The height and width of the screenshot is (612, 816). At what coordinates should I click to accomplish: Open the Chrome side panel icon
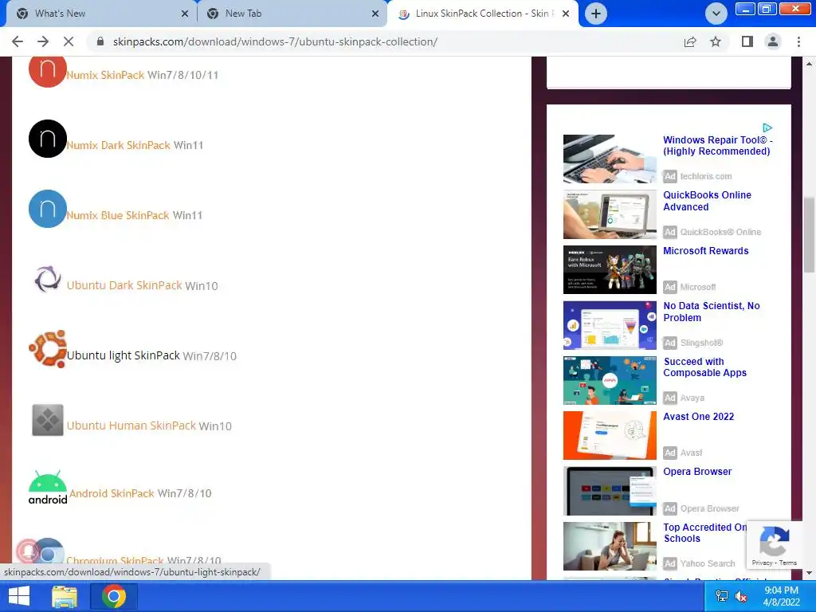(747, 41)
